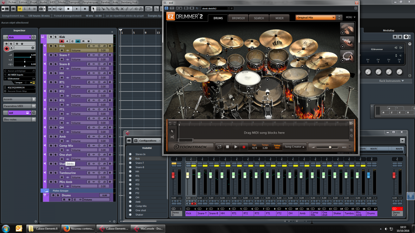The image size is (415, 233).
Task: Open the Configurations dropdown in MixConsole
Action: (150, 140)
